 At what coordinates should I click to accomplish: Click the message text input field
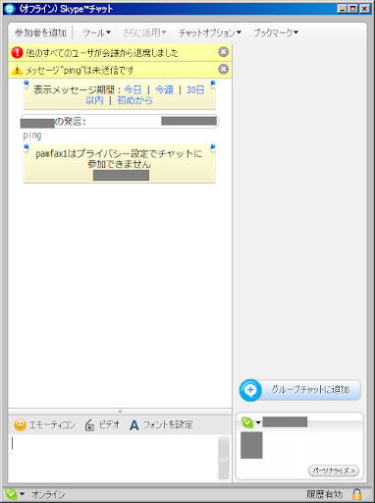[x=113, y=458]
